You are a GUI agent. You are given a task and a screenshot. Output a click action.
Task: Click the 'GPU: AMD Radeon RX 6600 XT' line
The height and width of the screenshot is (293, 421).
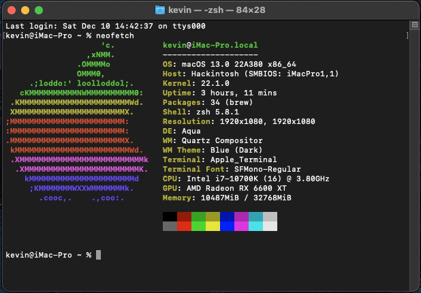click(224, 188)
